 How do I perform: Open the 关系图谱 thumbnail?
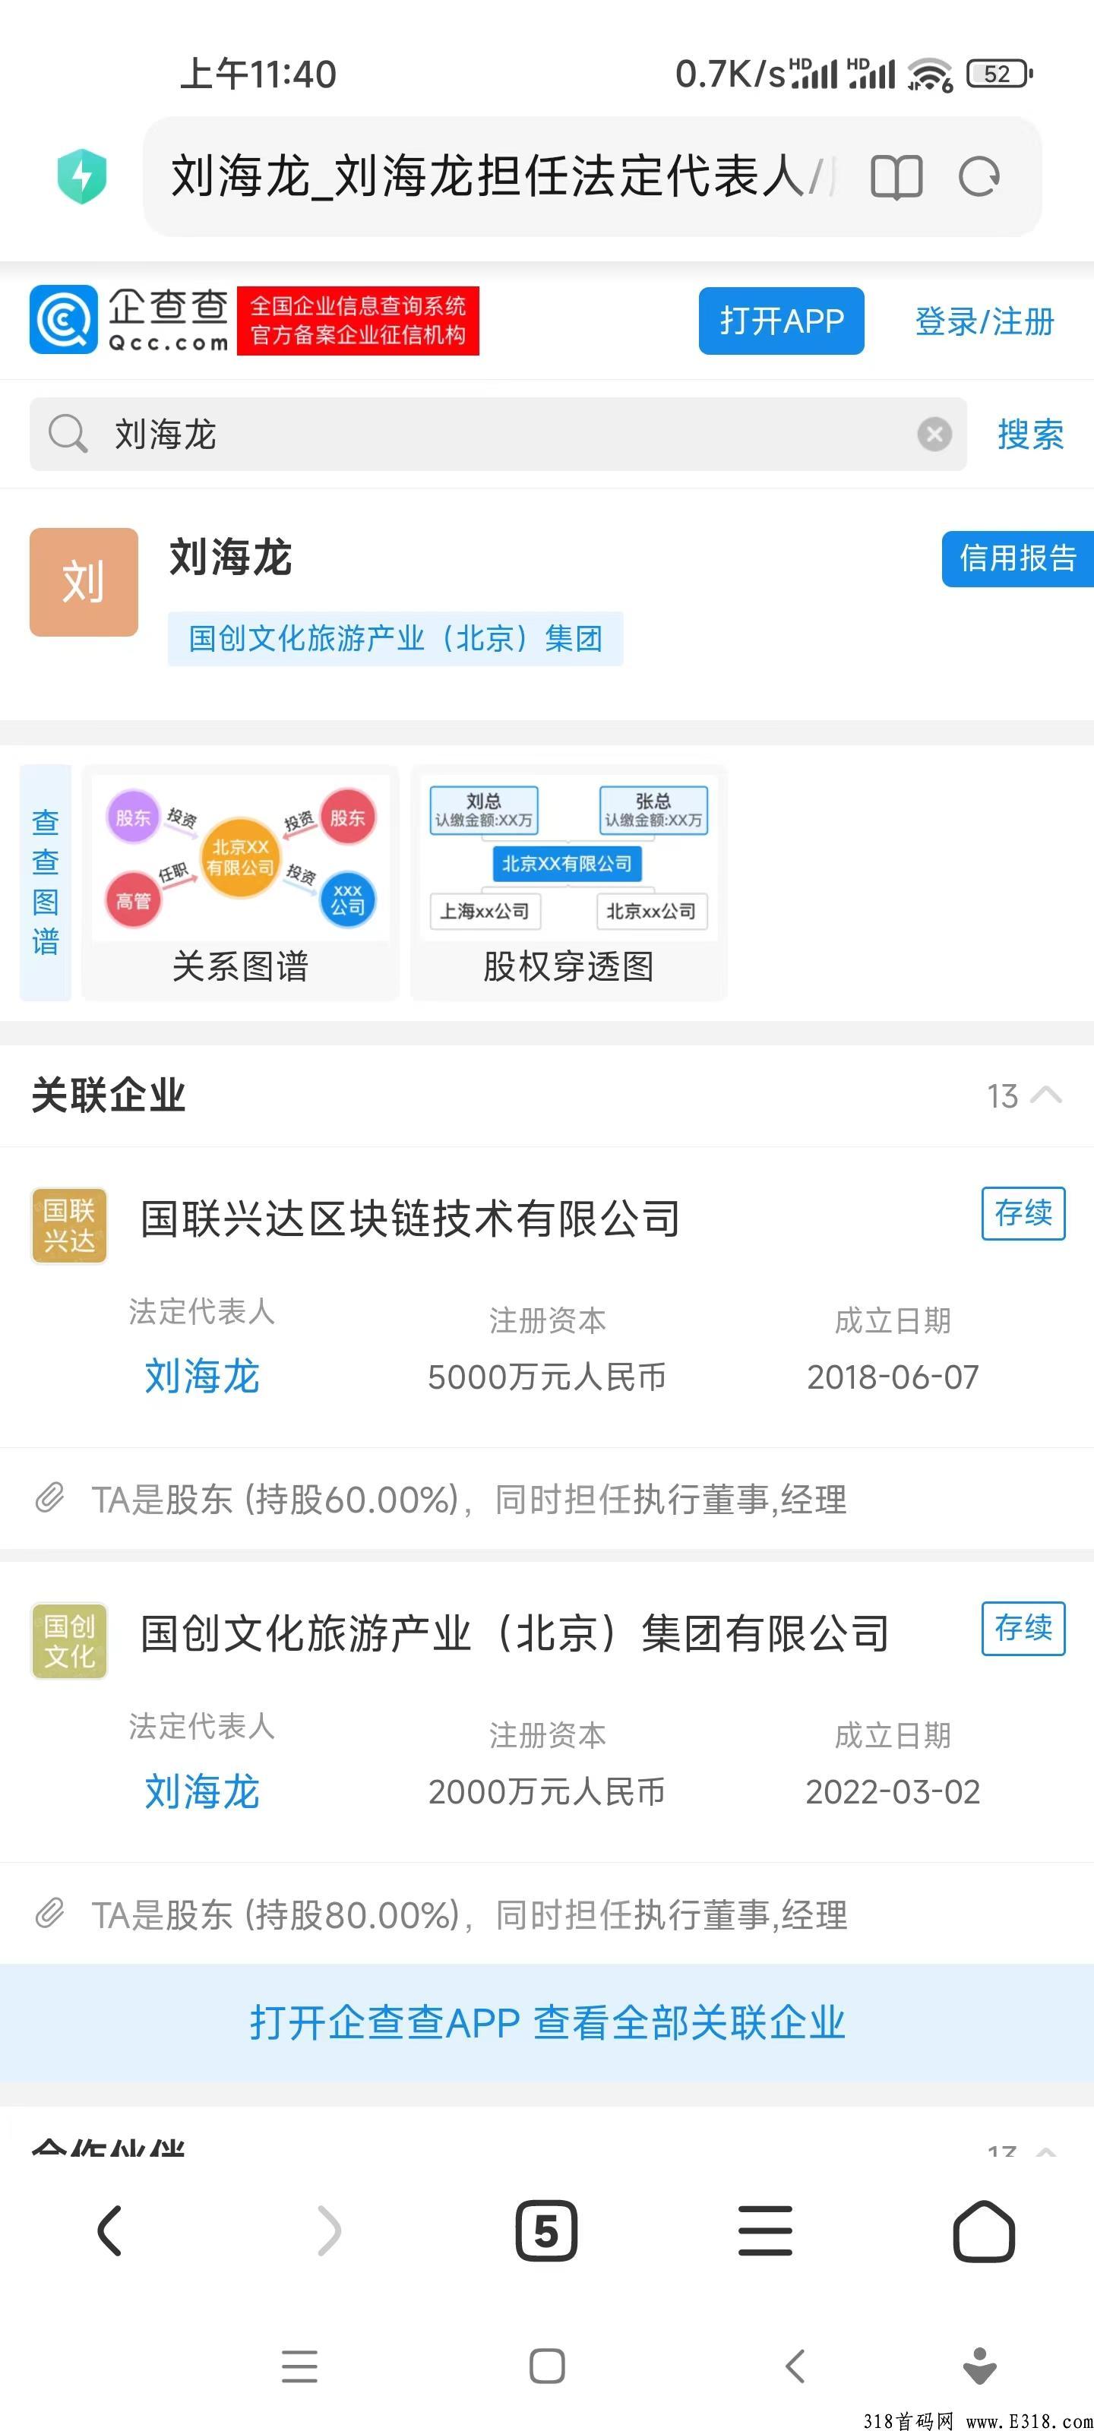241,881
